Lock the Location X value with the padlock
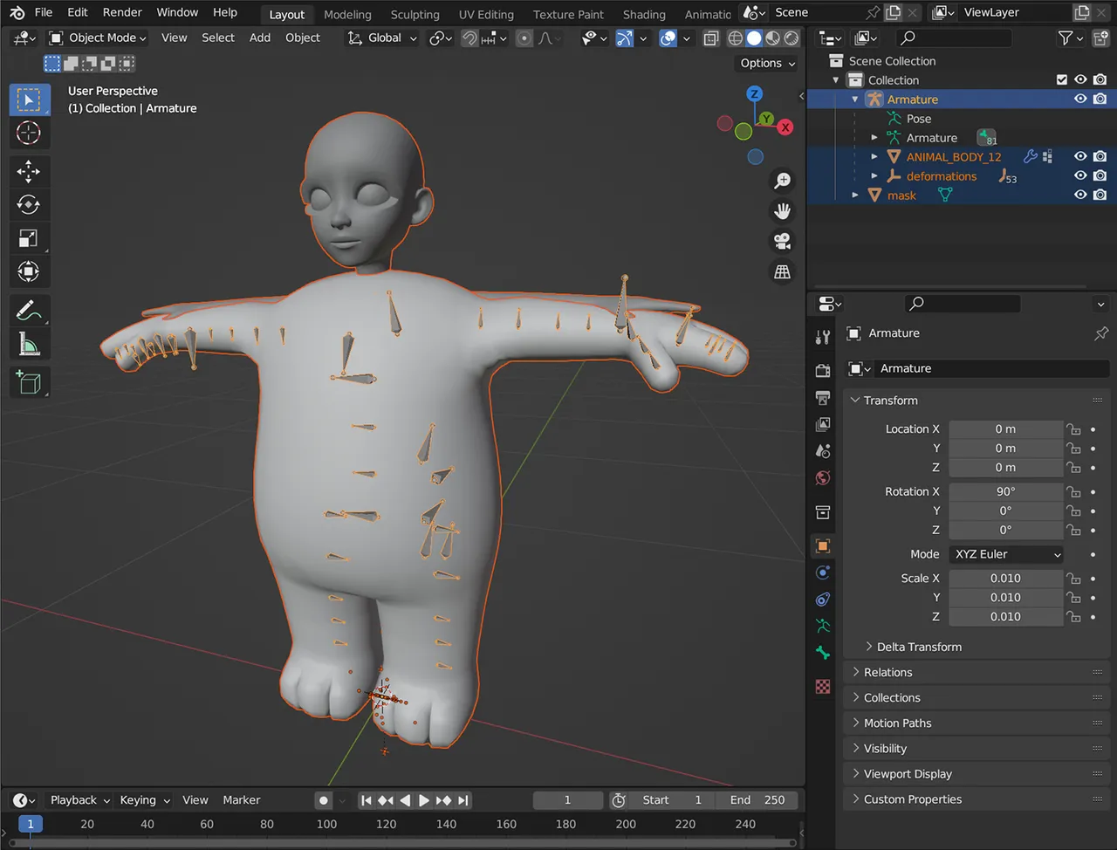The height and width of the screenshot is (850, 1117). pyautogui.click(x=1072, y=428)
